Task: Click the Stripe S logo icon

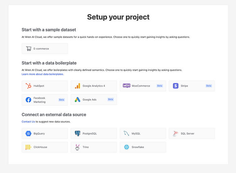Action: coord(176,86)
